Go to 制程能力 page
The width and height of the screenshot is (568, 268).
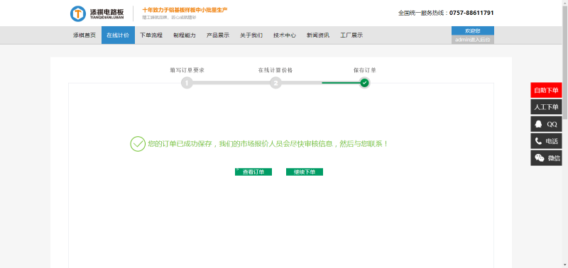pyautogui.click(x=185, y=35)
